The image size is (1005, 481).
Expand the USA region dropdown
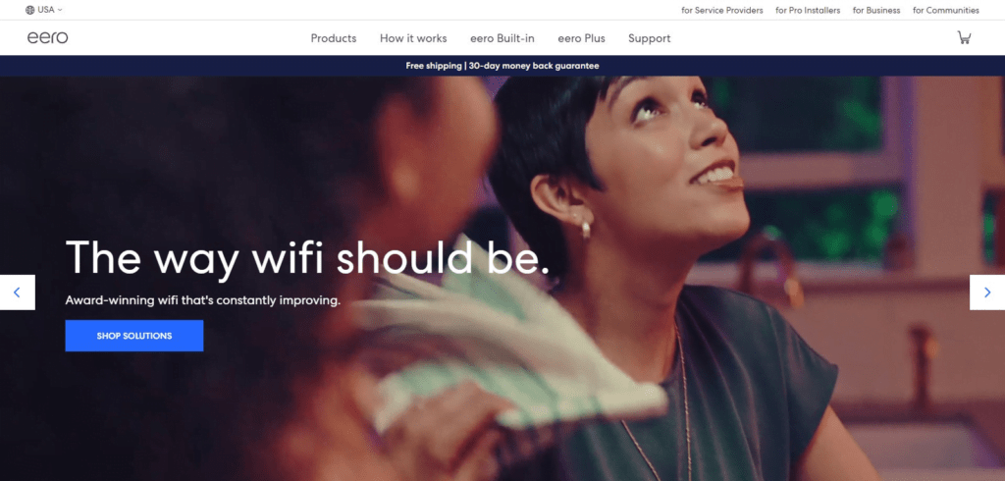pos(44,10)
